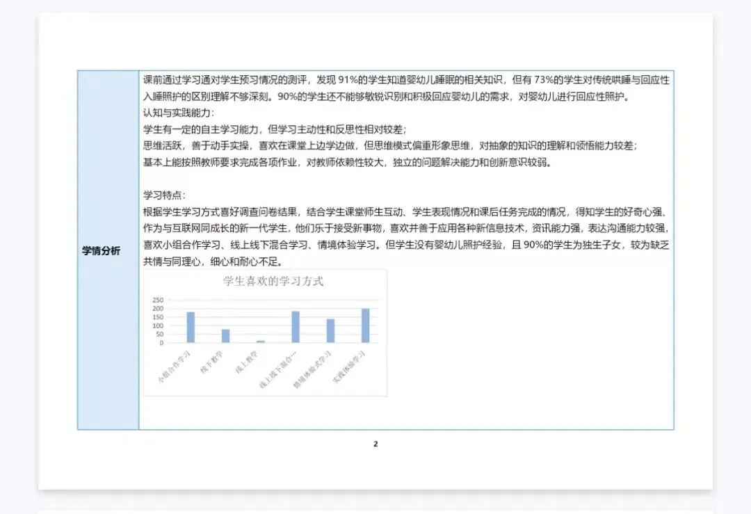
Task: Click the line starting "根据学生学习方式喜好调查问卷结果"
Action: pyautogui.click(x=405, y=211)
